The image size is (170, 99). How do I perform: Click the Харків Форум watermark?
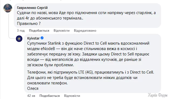point(158,95)
